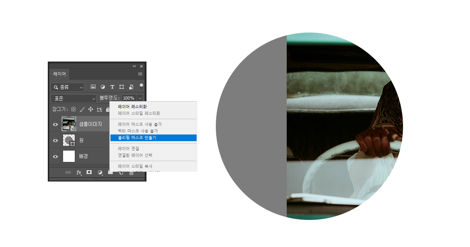The height and width of the screenshot is (247, 470).
Task: Filter layers by shape layer icon
Action: pos(121,87)
